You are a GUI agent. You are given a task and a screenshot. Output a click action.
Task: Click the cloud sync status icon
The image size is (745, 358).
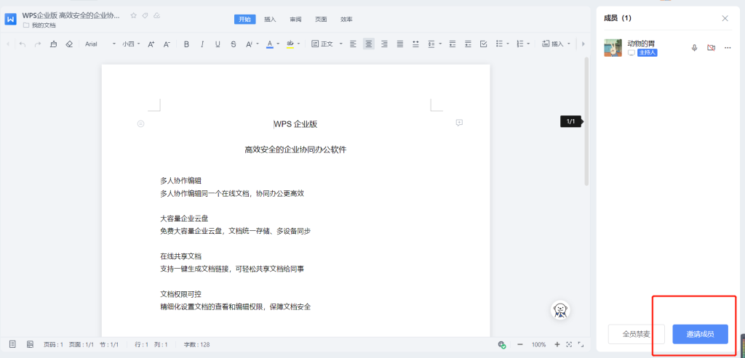157,16
